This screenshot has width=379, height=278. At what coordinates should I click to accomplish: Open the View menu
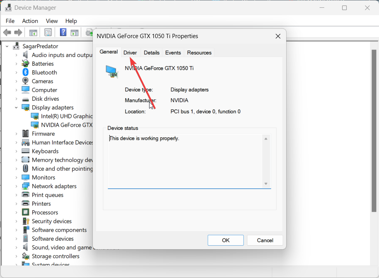coord(52,21)
